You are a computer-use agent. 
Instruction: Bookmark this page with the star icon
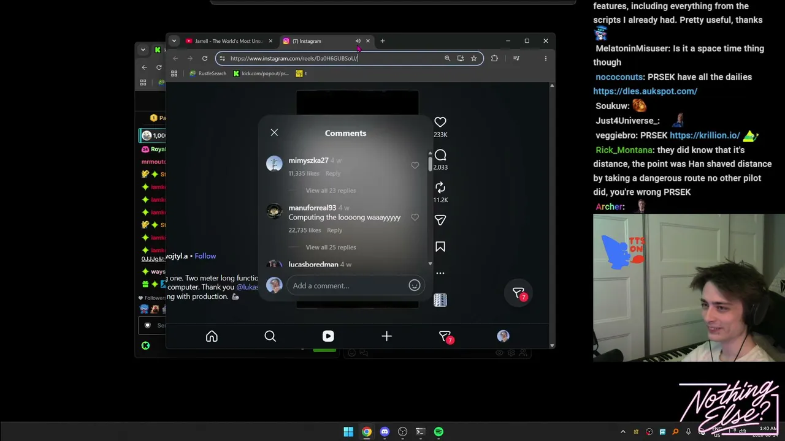point(474,58)
